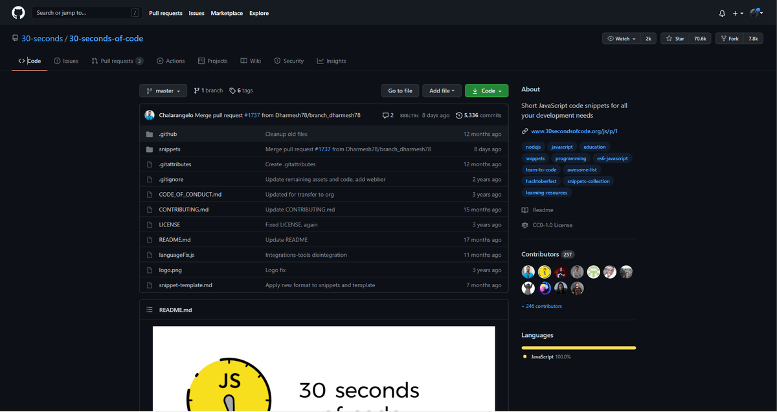777x412 pixels.
Task: Open the JavaScript 100.0% language link
Action: (x=546, y=357)
